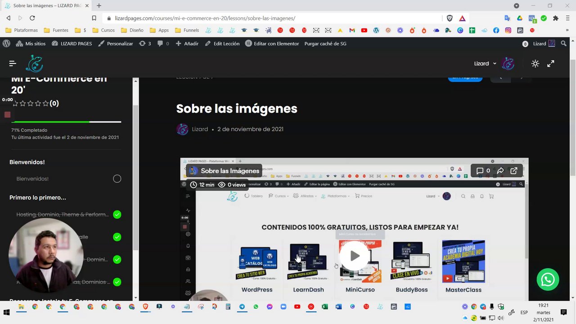This screenshot has width=576, height=324.
Task: Click Purgar caché de SG
Action: pyautogui.click(x=325, y=44)
